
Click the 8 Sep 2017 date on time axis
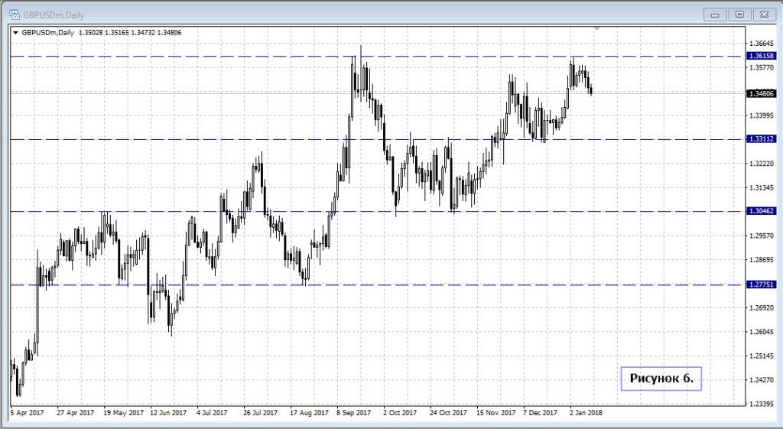tap(353, 412)
